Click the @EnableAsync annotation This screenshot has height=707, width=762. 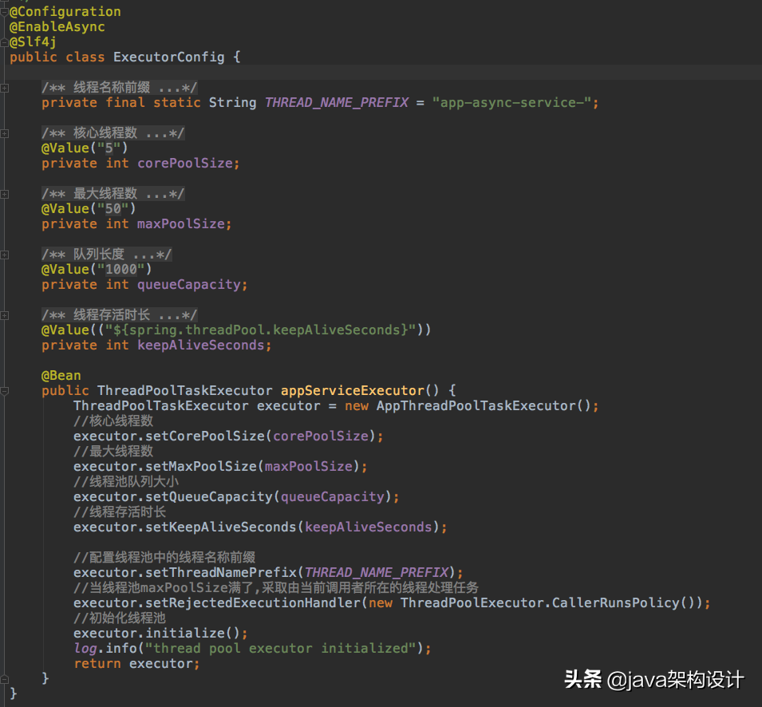coord(57,27)
